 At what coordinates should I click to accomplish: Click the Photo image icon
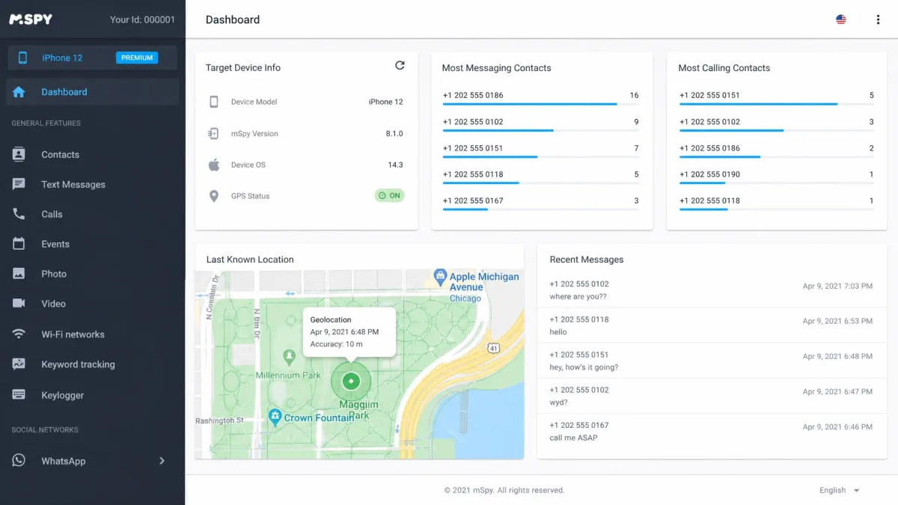(19, 274)
